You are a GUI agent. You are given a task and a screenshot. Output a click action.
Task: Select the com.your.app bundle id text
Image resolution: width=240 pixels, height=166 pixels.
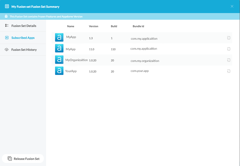click(140, 71)
